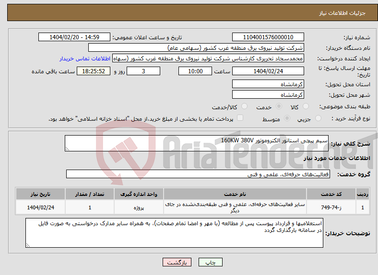Click the تعداد / مقدار column header

[x=90, y=194]
